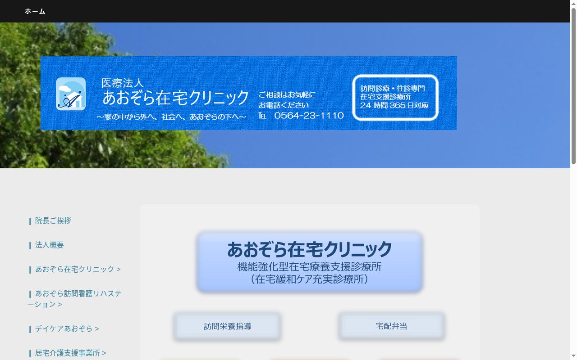The height and width of the screenshot is (360, 577).
Task: Click the 医療法人 text in banner
Action: (123, 83)
